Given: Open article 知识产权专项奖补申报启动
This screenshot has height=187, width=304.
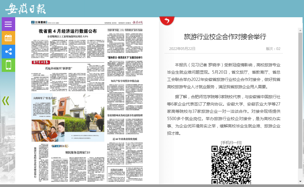Looking at the screenshot, I should [123, 80].
